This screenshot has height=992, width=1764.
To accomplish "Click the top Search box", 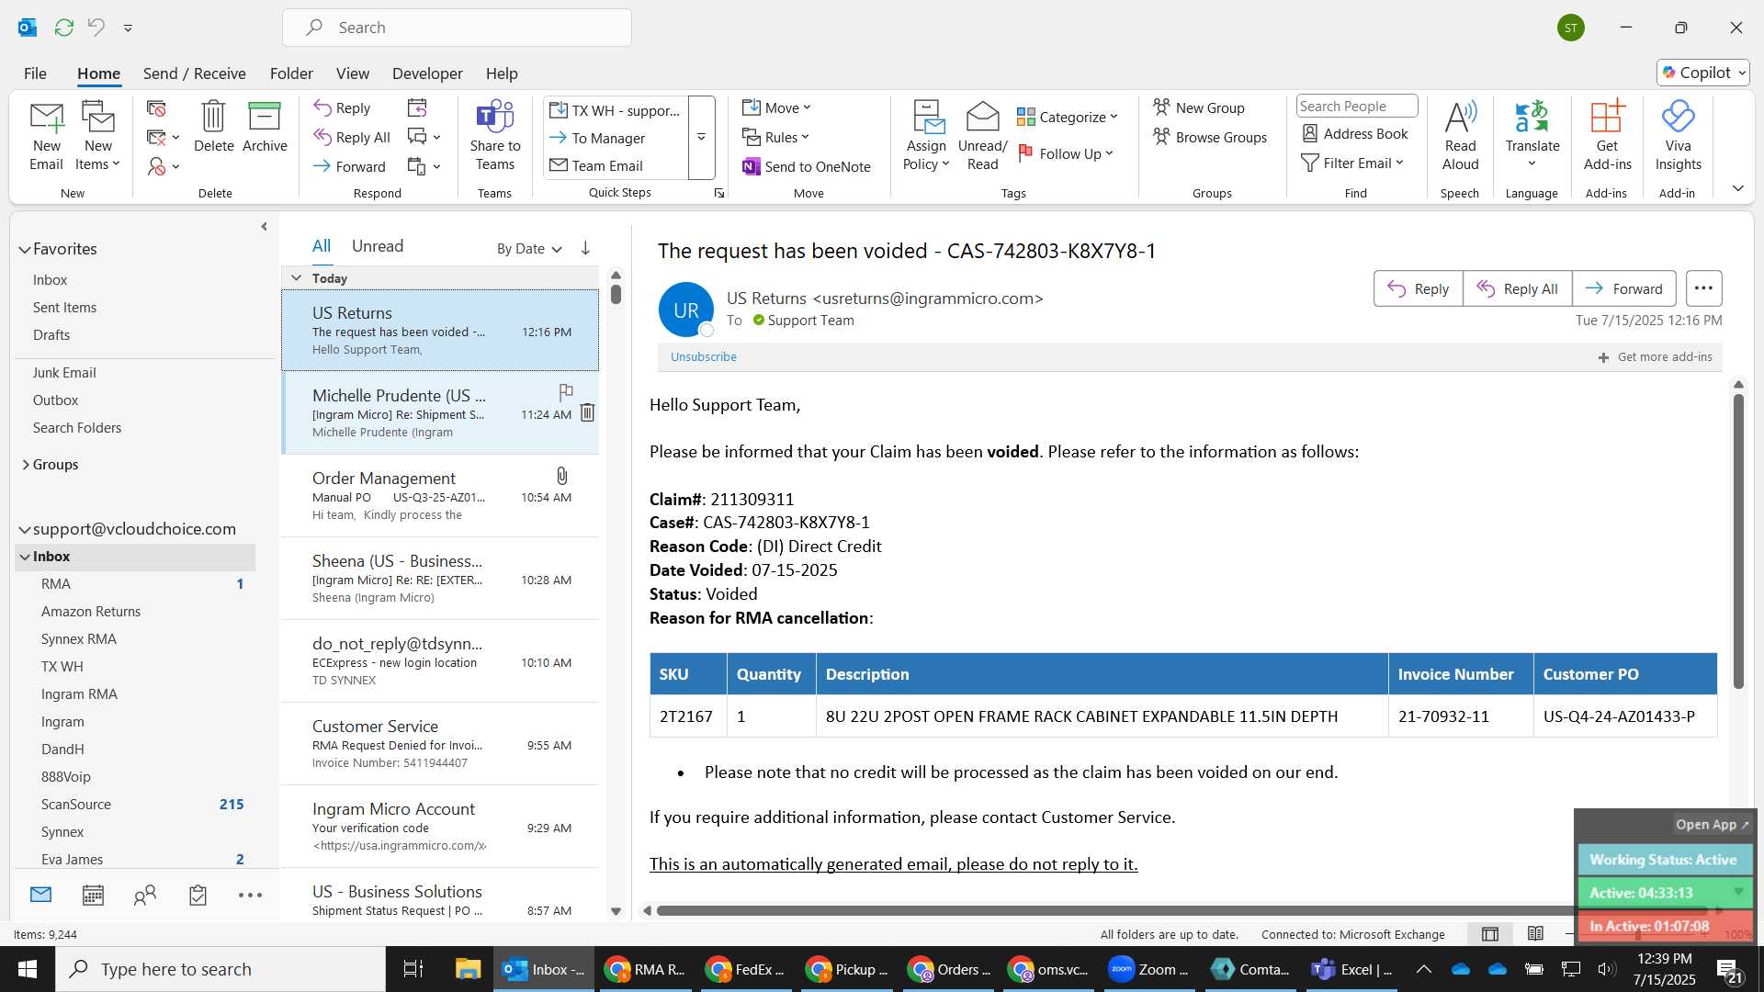I will coord(457,28).
